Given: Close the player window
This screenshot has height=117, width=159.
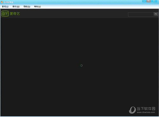Looking at the screenshot, I should 154,1.
